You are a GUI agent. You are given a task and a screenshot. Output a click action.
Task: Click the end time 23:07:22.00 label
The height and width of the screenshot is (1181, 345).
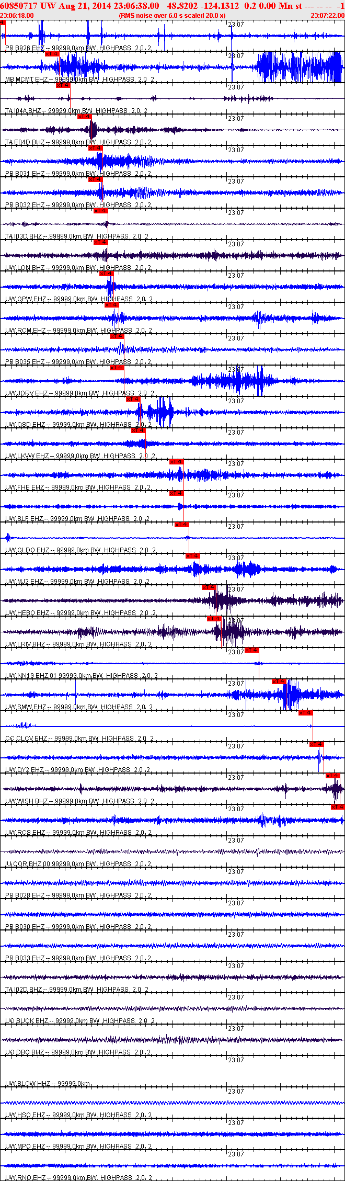(327, 16)
